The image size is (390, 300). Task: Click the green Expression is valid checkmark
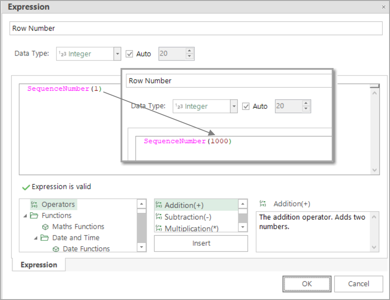[x=26, y=187]
